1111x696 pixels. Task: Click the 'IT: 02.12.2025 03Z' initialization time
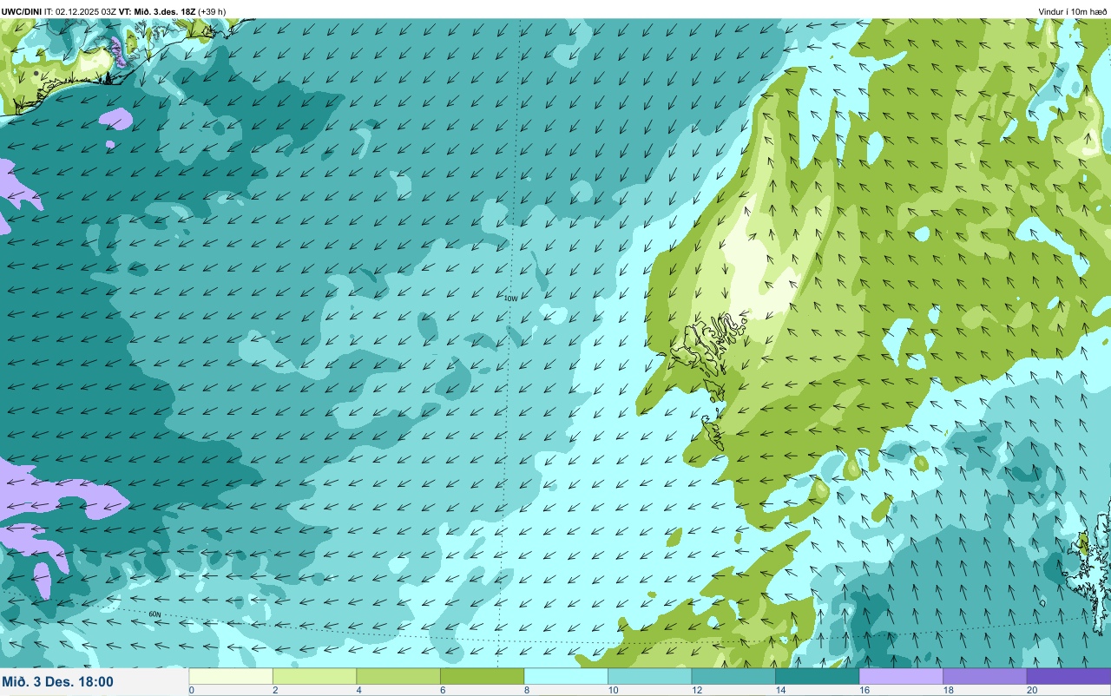pos(81,12)
